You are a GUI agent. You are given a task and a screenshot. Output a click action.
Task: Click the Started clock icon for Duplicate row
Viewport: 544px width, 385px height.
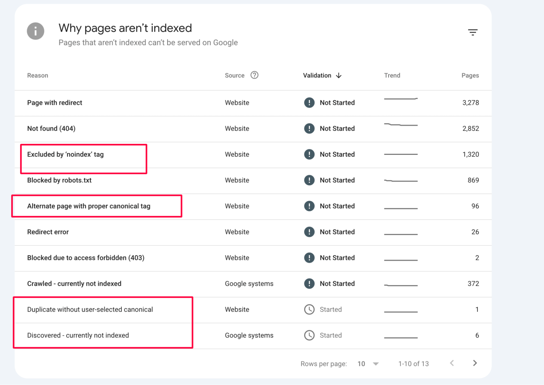click(x=309, y=309)
